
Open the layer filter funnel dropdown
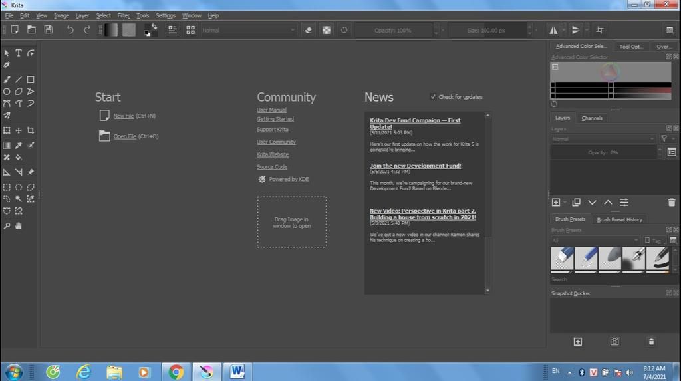(x=668, y=138)
